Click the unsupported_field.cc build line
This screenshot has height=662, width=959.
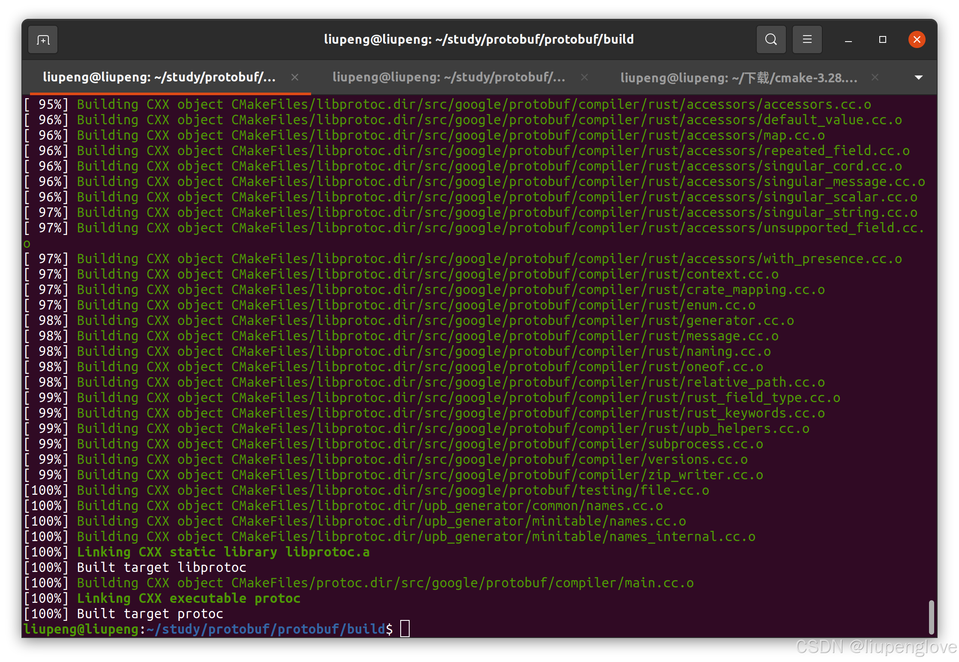click(x=474, y=228)
